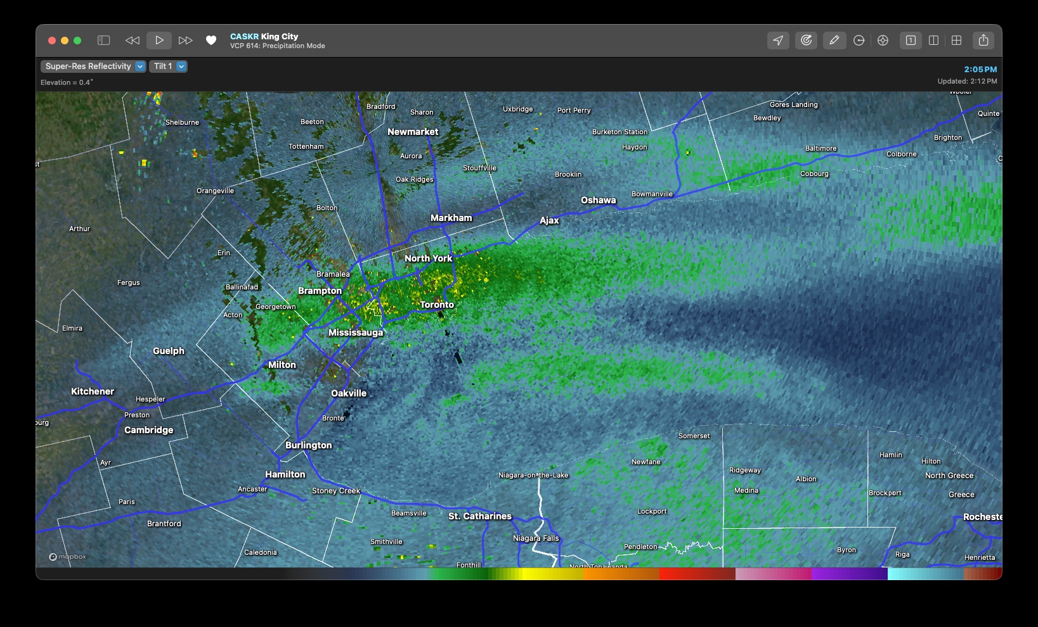
Task: Play the radar animation loop
Action: click(159, 41)
